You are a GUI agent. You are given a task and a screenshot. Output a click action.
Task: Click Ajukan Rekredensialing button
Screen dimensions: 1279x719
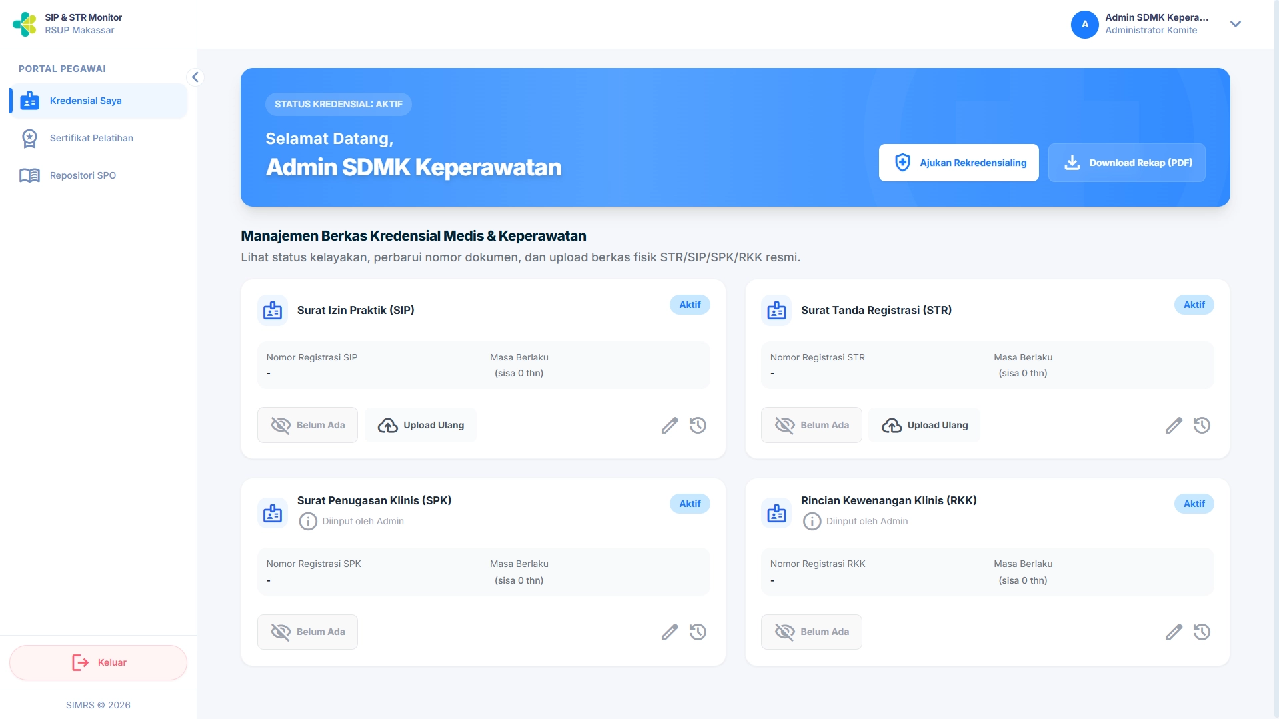pos(958,163)
